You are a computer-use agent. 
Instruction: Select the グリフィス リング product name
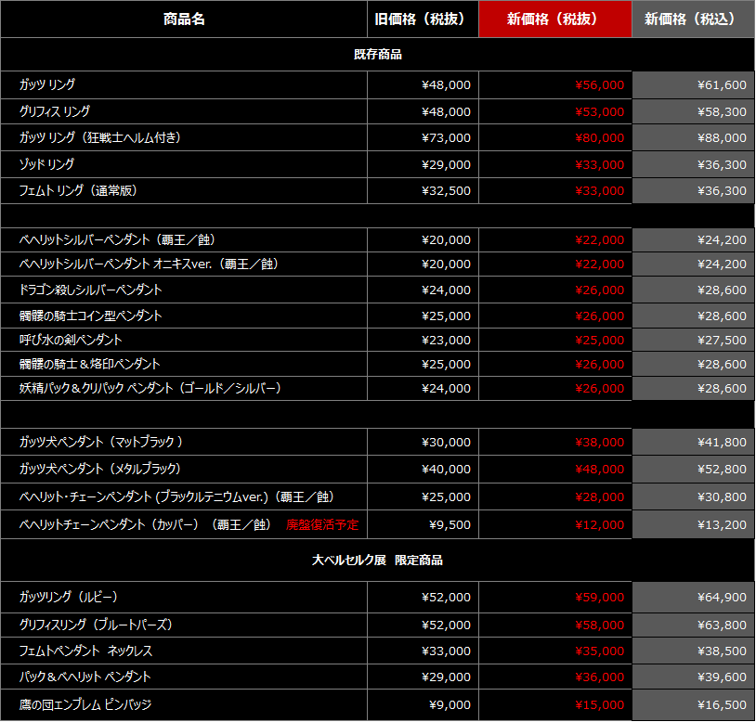point(54,111)
